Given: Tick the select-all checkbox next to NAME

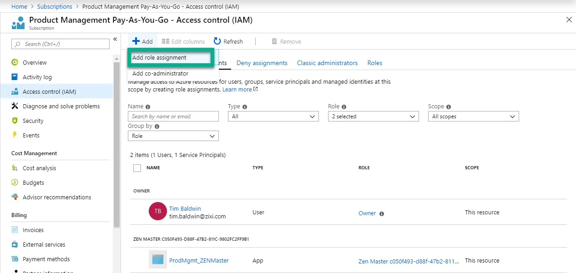Looking at the screenshot, I should [x=137, y=168].
